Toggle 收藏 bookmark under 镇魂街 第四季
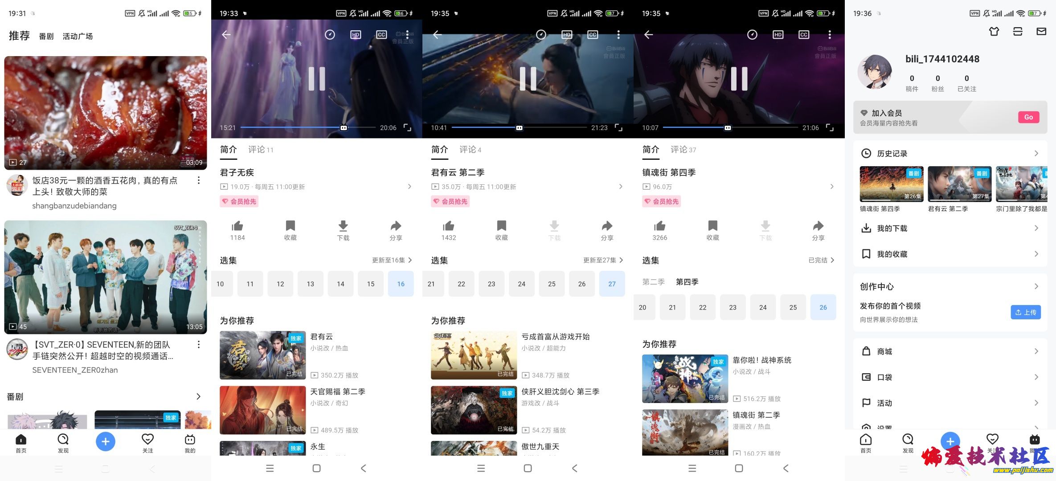Image resolution: width=1056 pixels, height=481 pixels. click(712, 226)
